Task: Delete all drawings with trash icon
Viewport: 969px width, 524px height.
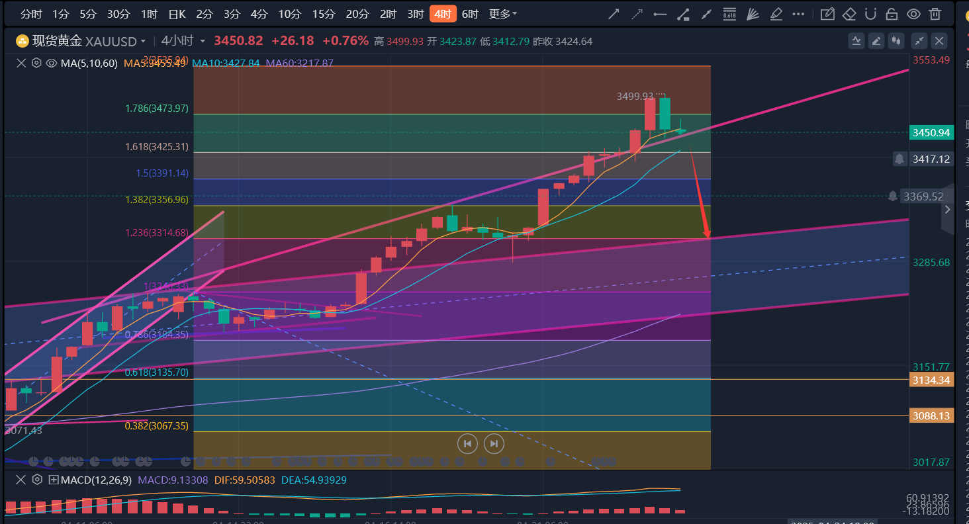Action: tap(935, 14)
